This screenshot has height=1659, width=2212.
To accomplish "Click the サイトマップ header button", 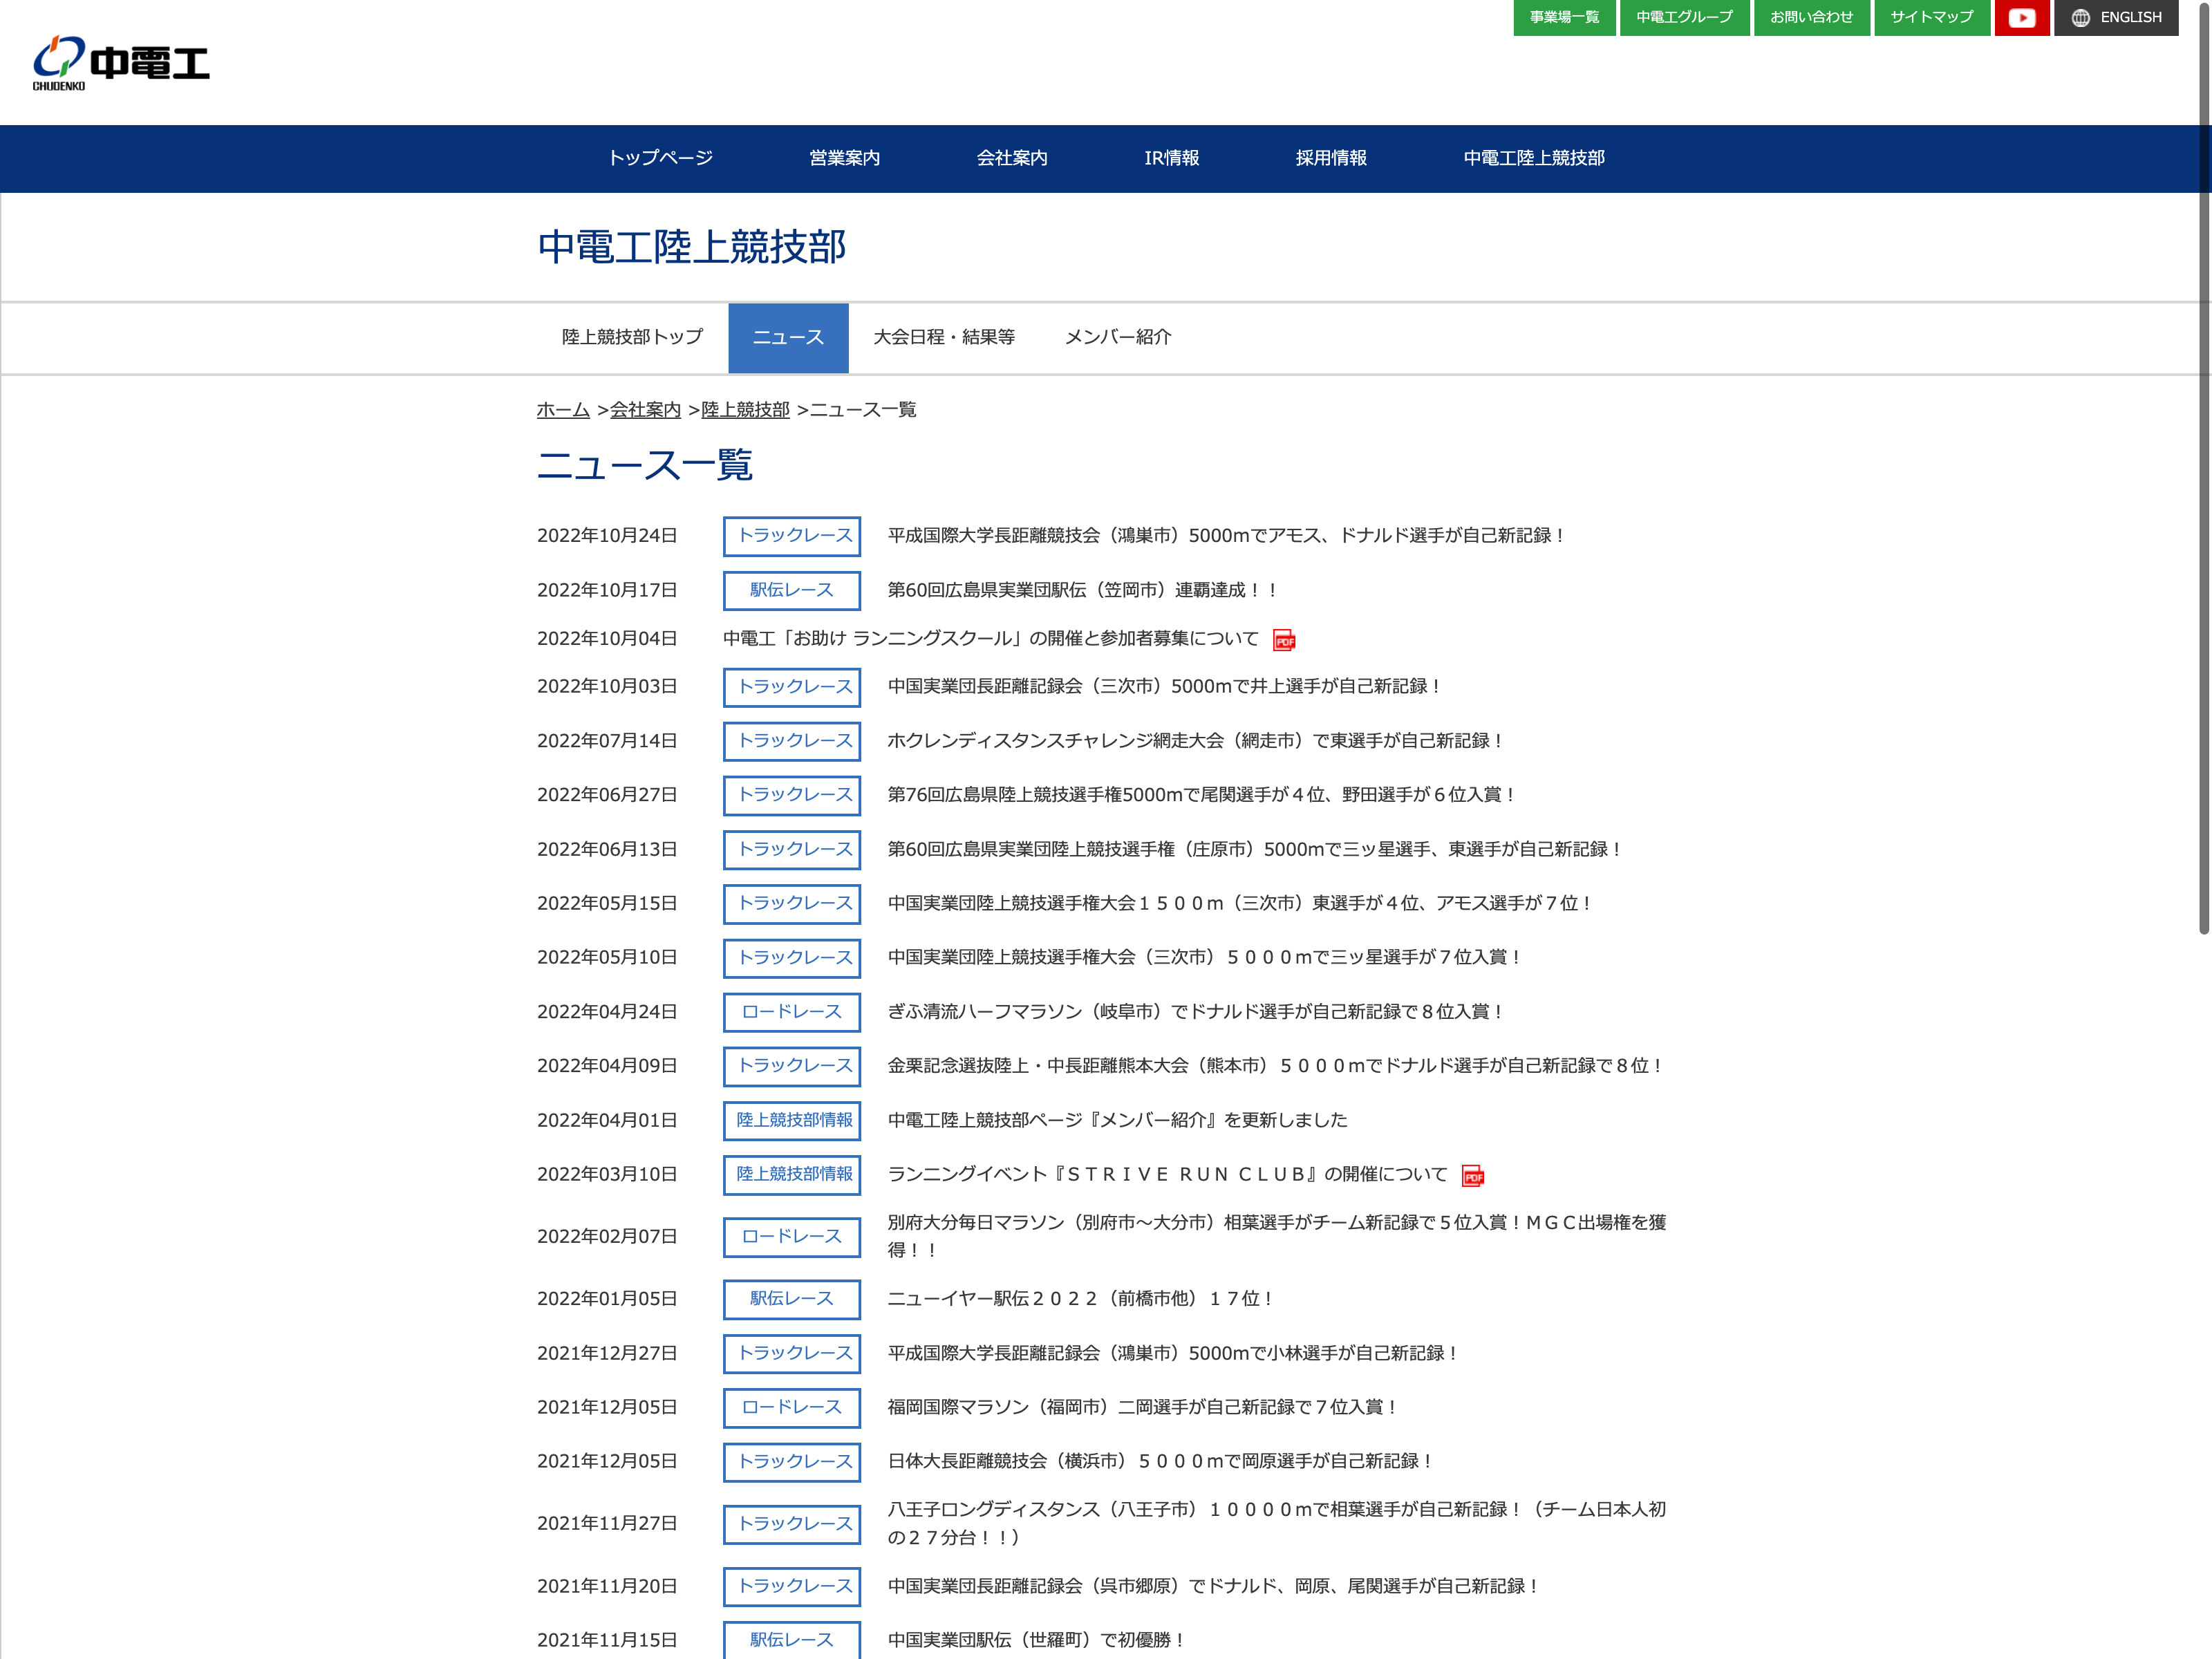I will click(1931, 17).
